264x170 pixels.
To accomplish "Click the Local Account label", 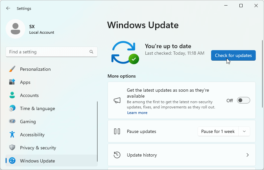I will click(x=41, y=32).
